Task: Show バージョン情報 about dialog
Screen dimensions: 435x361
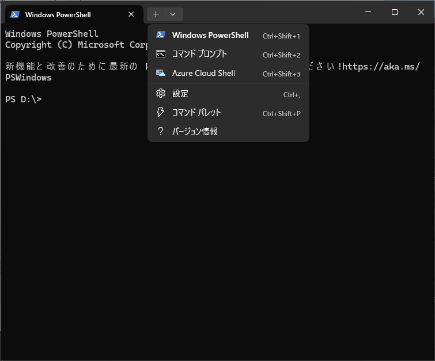Action: (x=228, y=132)
